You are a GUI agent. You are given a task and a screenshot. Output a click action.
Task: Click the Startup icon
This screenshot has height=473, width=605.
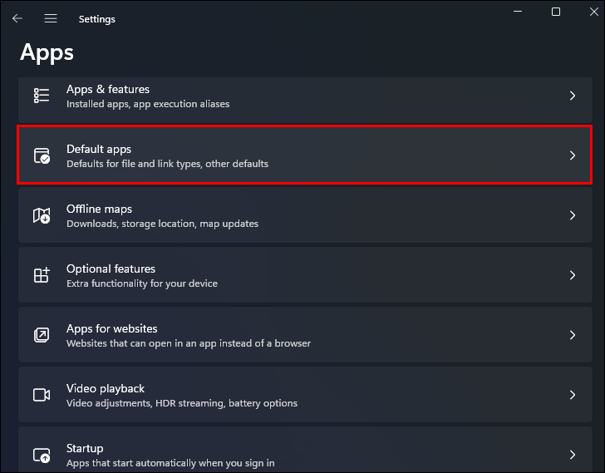(42, 455)
